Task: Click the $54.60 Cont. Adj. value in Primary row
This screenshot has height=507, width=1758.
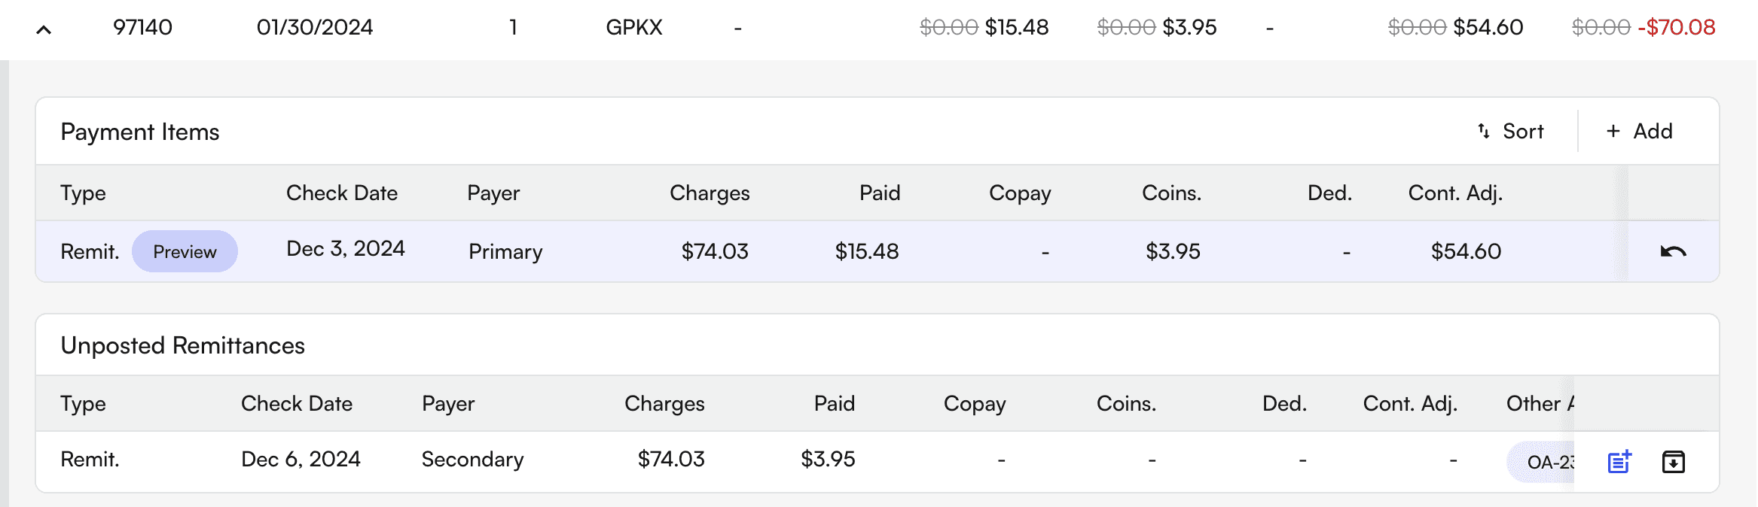Action: (x=1465, y=252)
